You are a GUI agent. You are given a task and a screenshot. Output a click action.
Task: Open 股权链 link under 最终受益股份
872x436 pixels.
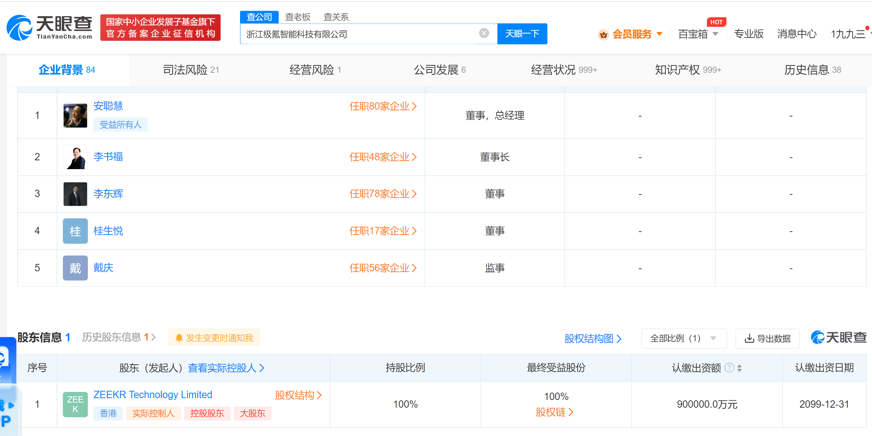coord(554,412)
